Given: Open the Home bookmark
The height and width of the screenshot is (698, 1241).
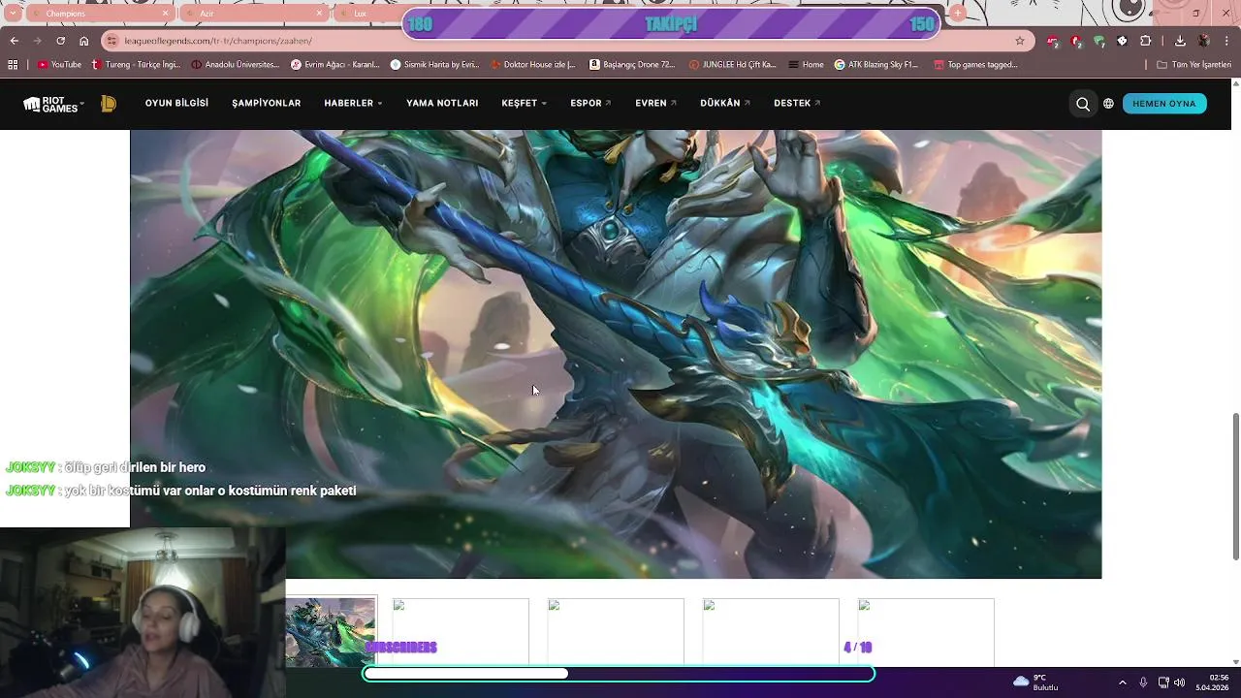Looking at the screenshot, I should point(807,65).
